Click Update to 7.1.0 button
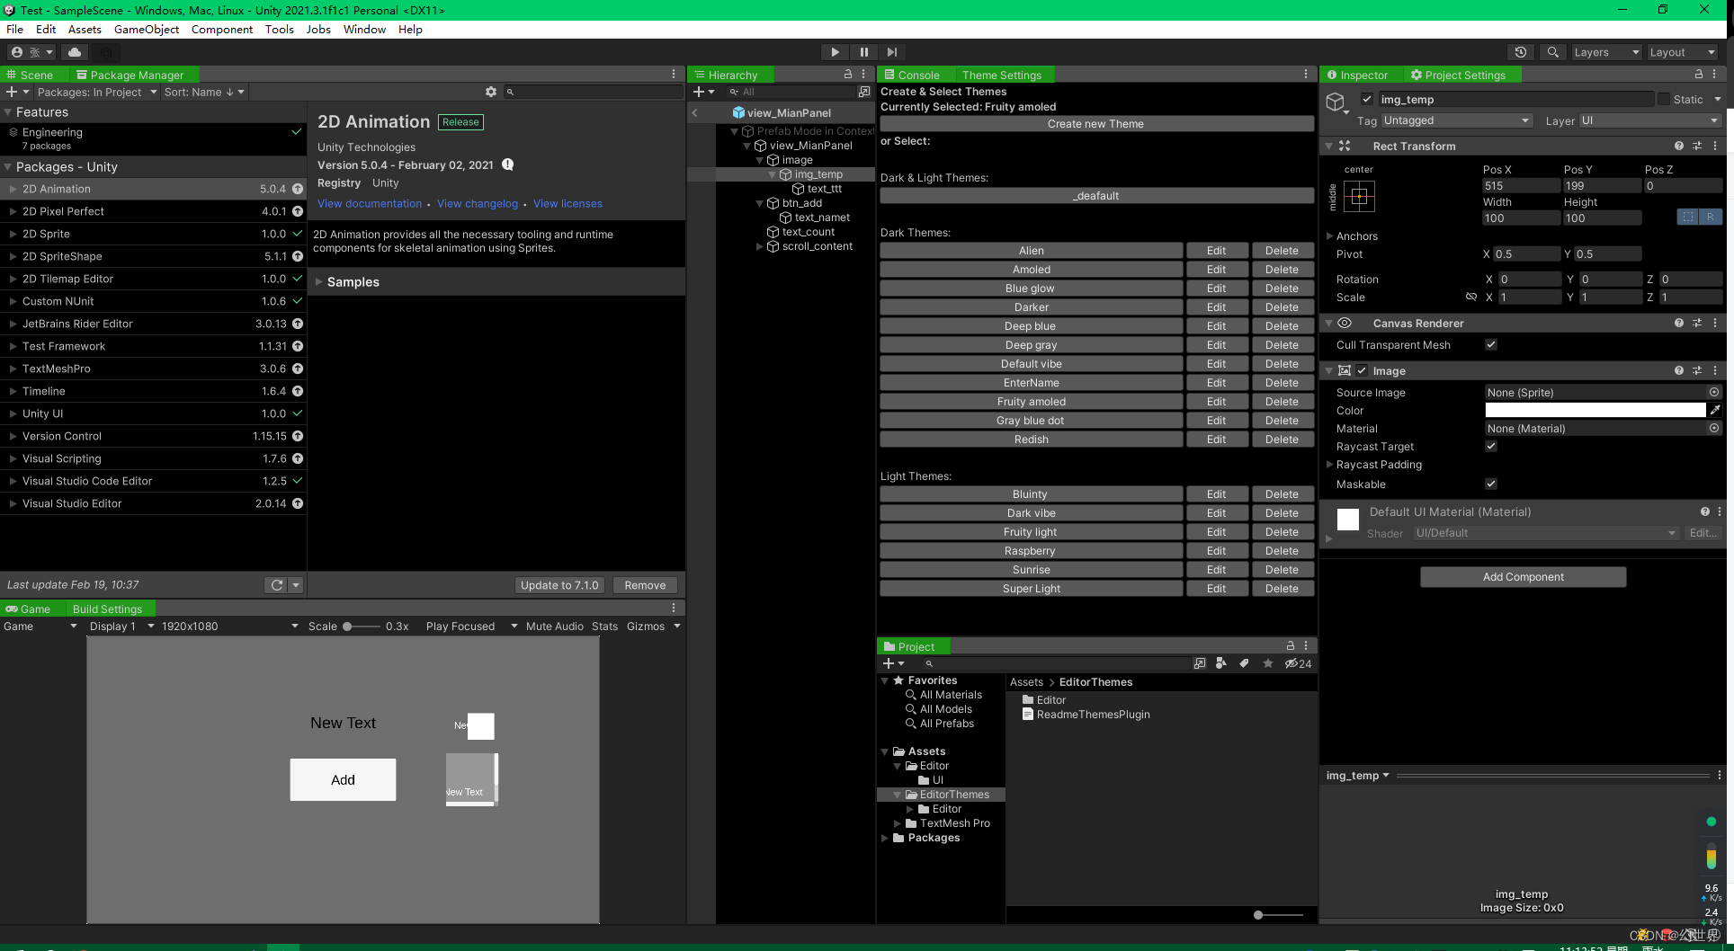Viewport: 1734px width, 951px height. pos(559,585)
